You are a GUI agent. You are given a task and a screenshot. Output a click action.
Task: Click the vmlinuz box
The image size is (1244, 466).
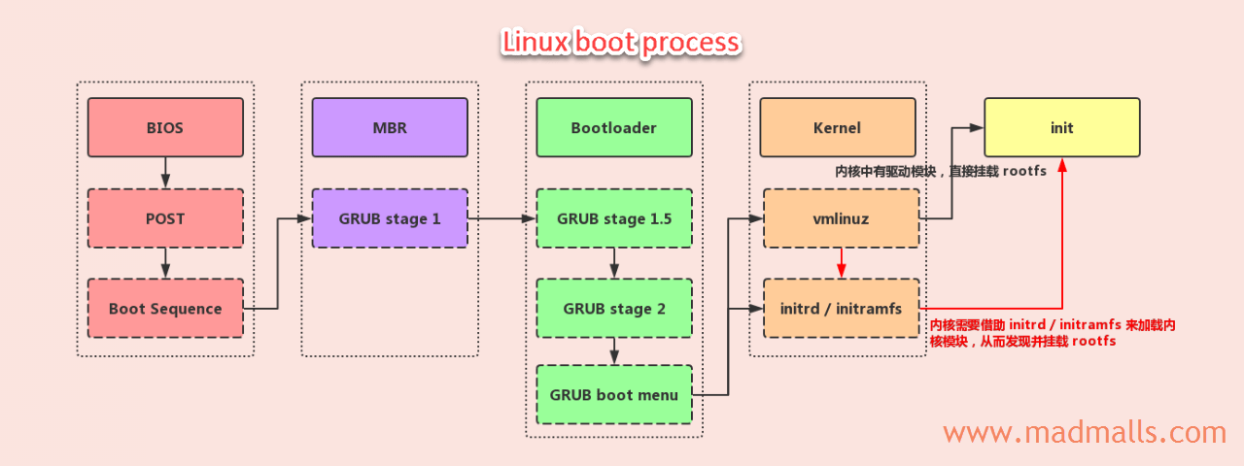(841, 218)
